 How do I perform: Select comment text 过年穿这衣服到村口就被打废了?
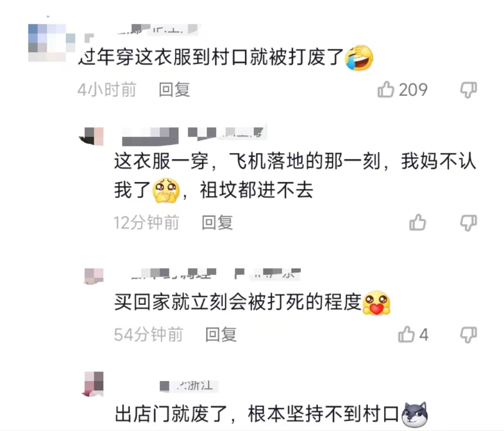point(211,57)
